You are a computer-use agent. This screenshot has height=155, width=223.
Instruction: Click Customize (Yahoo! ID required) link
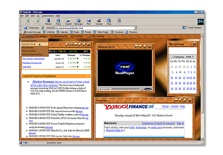[158, 123]
